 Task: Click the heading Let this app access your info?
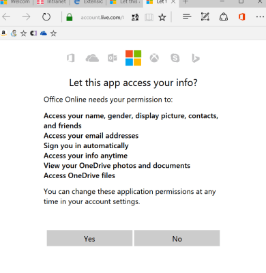pyautogui.click(x=133, y=83)
